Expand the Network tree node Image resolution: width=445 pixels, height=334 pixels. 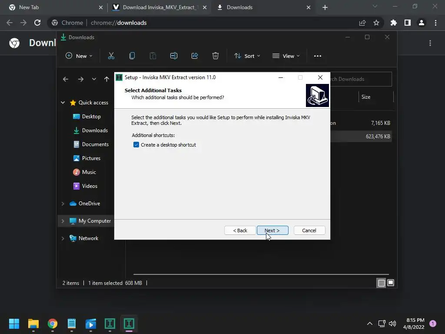tap(63, 238)
